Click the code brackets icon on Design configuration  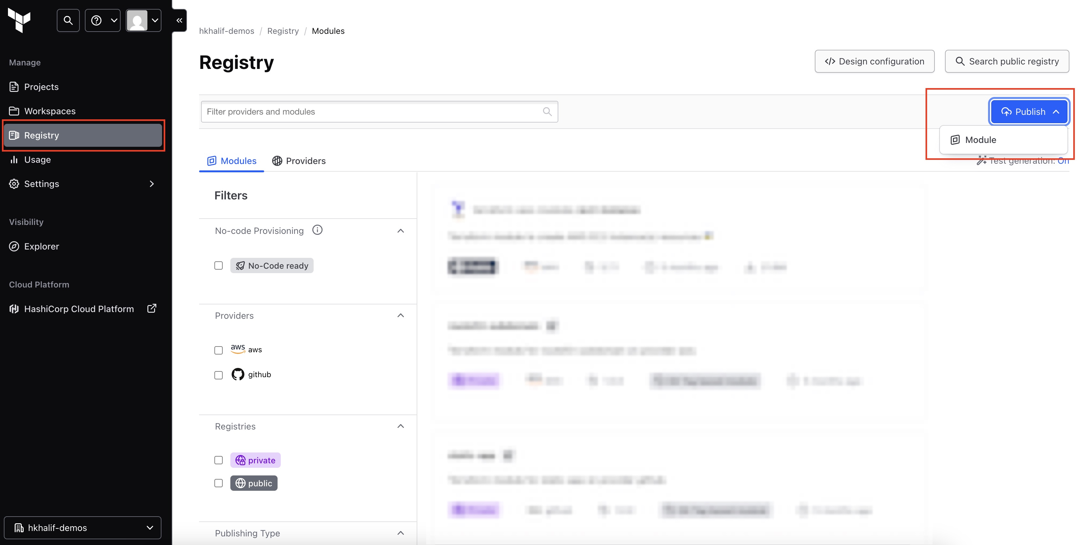pyautogui.click(x=830, y=62)
